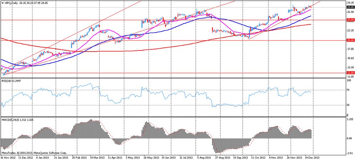Click the 17.85 price axis value
This screenshot has height=160, width=357.
pyautogui.click(x=350, y=49)
